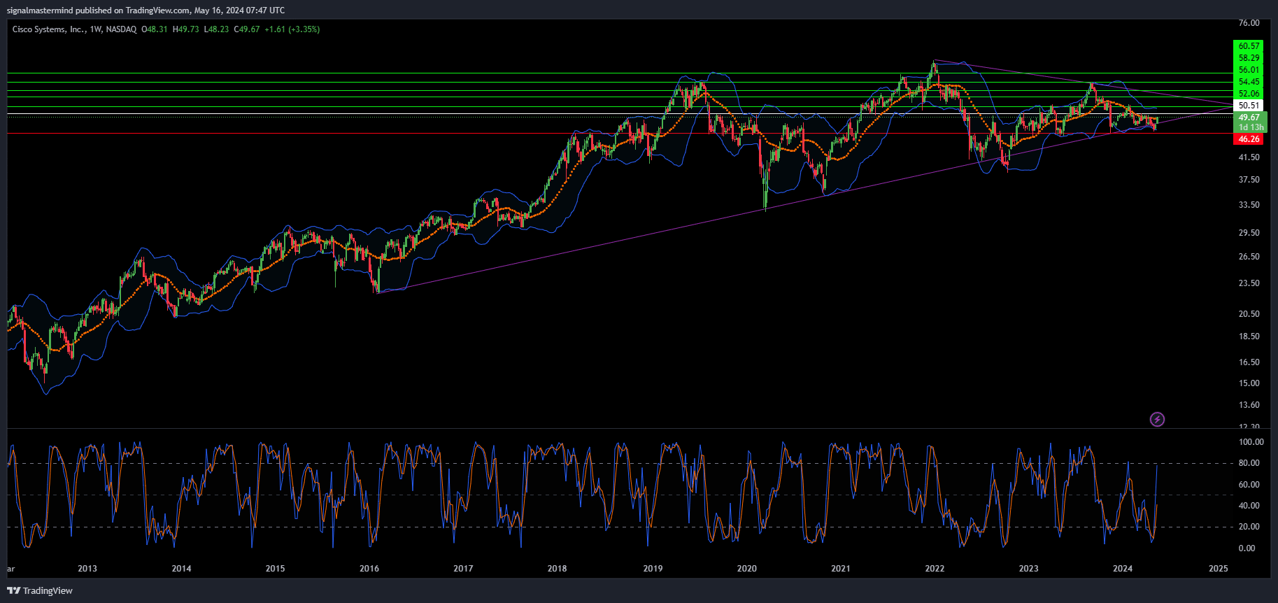
Task: Click the low value L48.23
Action: pyautogui.click(x=216, y=29)
